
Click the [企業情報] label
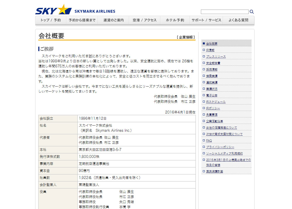(186, 37)
